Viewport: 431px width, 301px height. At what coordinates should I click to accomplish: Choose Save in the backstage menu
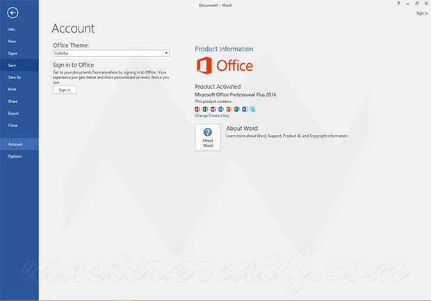(x=19, y=65)
